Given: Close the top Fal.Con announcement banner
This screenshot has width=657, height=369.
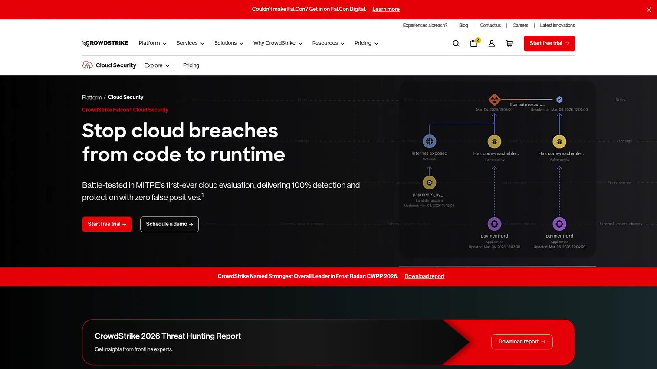Looking at the screenshot, I should click(649, 10).
